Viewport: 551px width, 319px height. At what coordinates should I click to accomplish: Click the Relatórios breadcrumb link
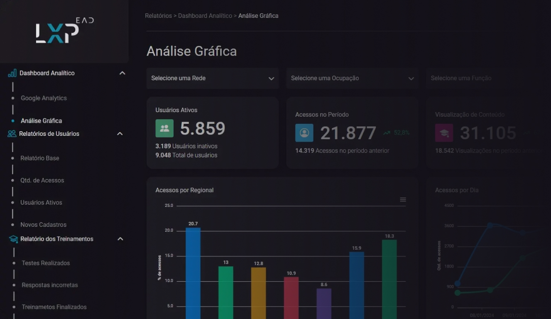(158, 16)
